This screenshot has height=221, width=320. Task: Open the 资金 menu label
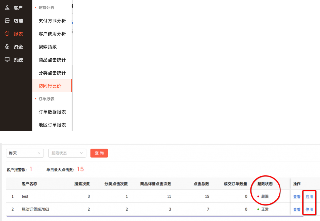[18, 47]
